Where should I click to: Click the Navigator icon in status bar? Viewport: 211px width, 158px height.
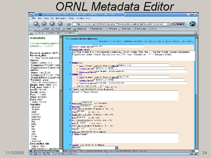(x=31, y=154)
